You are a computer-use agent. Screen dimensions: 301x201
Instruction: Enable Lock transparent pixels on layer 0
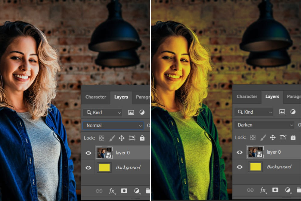click(x=102, y=138)
